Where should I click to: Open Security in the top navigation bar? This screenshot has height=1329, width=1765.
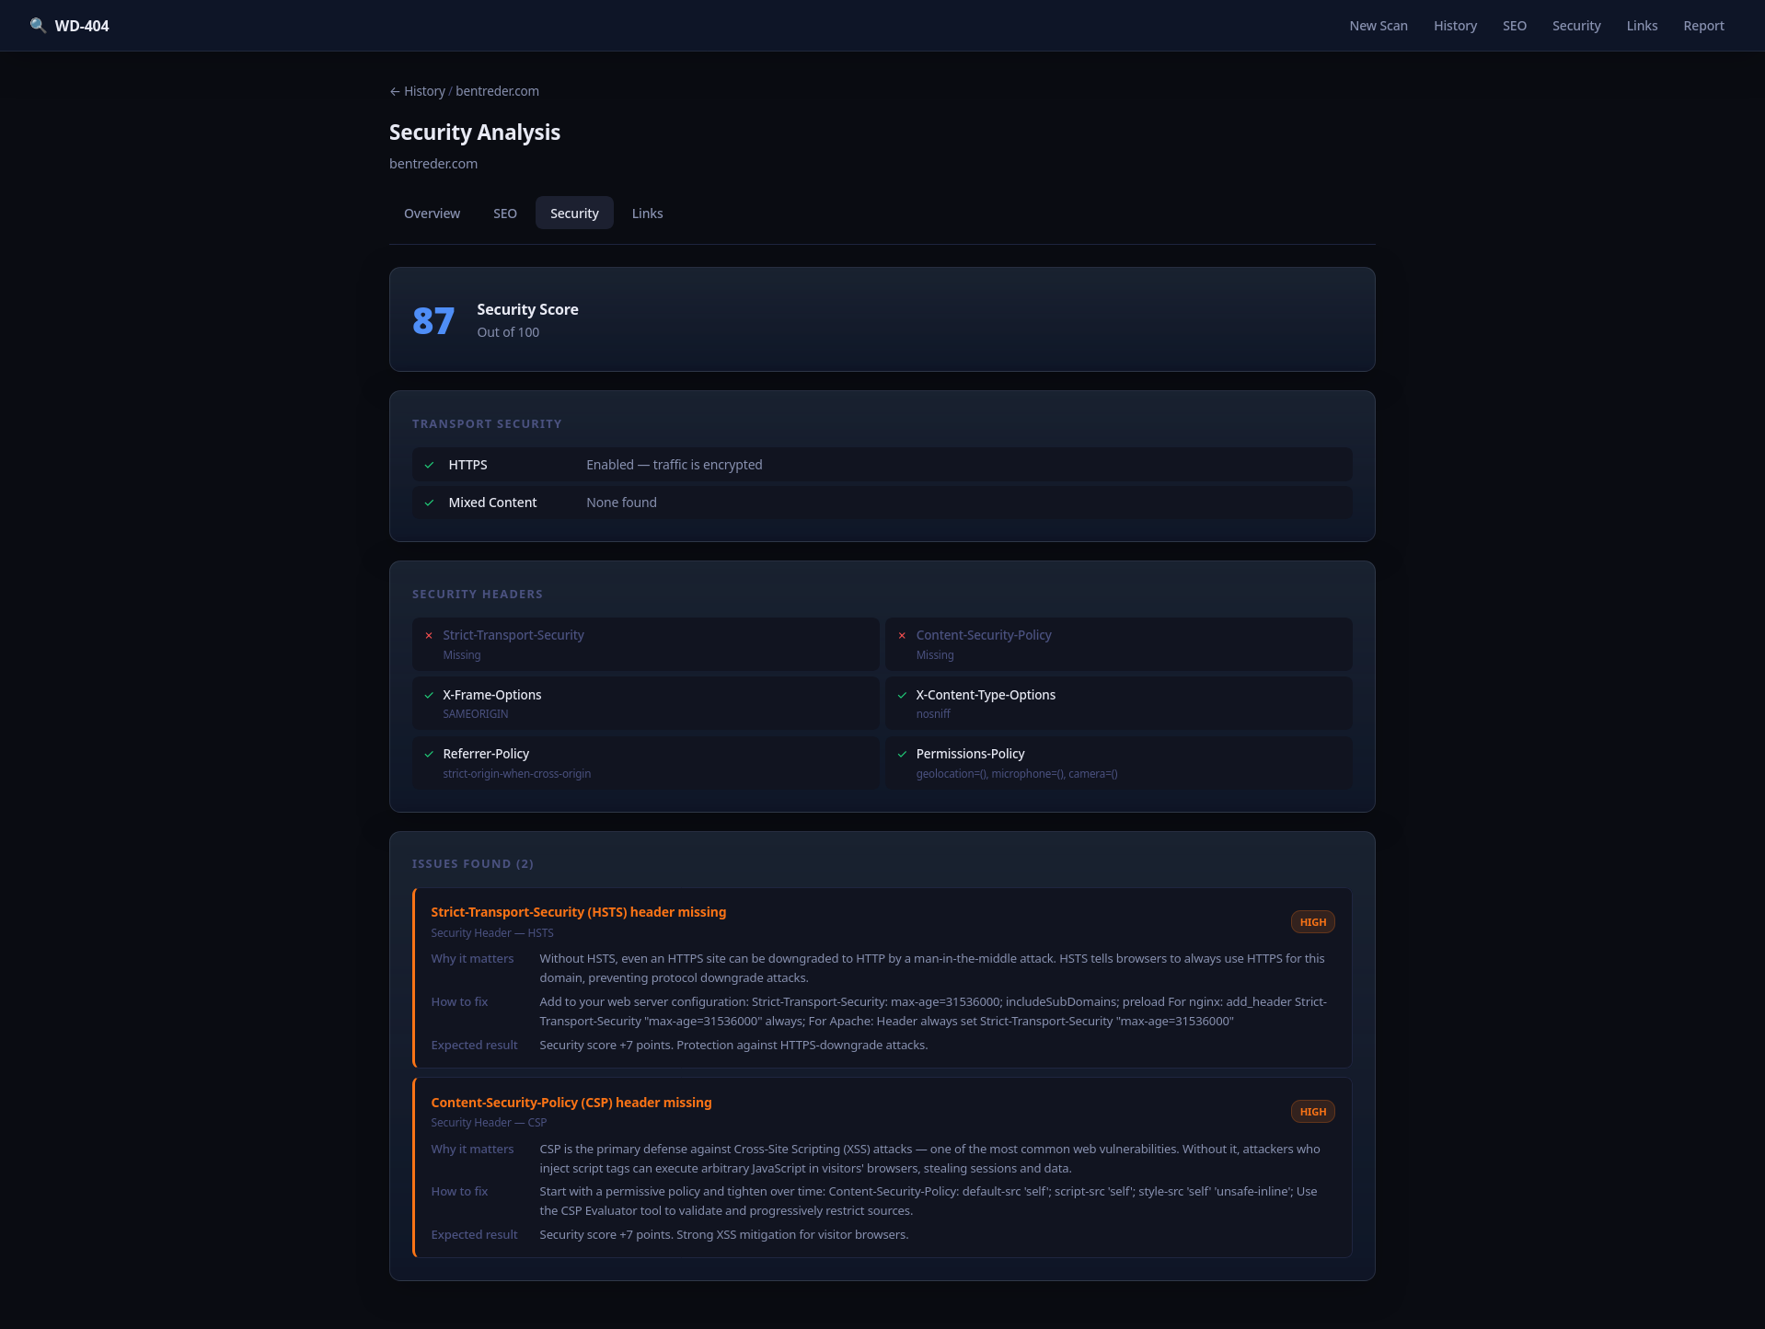point(1576,26)
